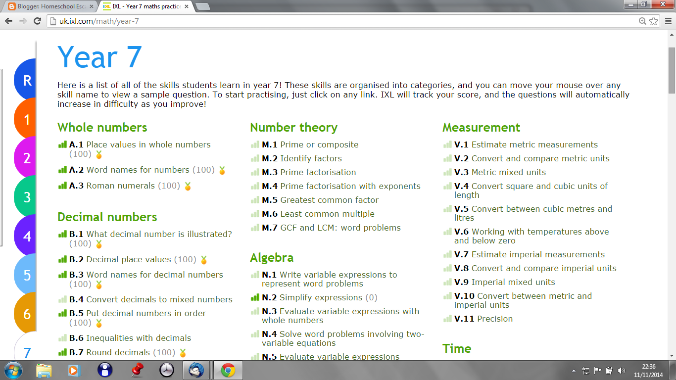This screenshot has height=380, width=676.
Task: Reload the page with the refresh icon
Action: click(x=37, y=21)
